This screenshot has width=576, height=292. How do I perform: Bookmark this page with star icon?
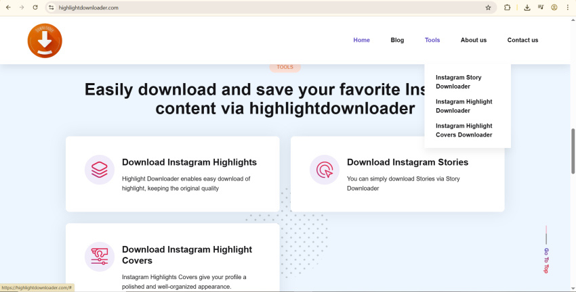(488, 7)
